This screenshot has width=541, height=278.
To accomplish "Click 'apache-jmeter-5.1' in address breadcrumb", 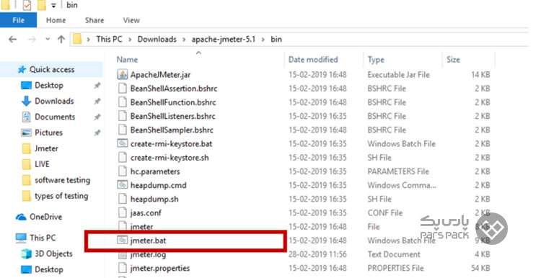I will 224,40.
